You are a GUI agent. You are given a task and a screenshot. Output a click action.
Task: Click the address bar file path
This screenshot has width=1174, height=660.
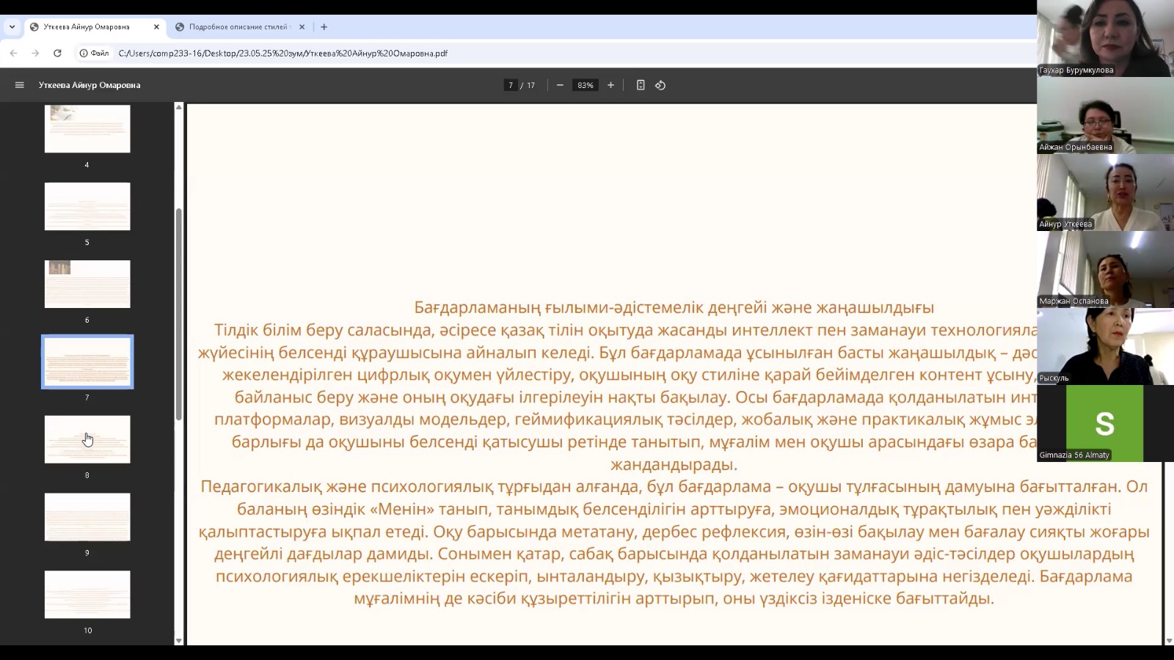pos(282,53)
